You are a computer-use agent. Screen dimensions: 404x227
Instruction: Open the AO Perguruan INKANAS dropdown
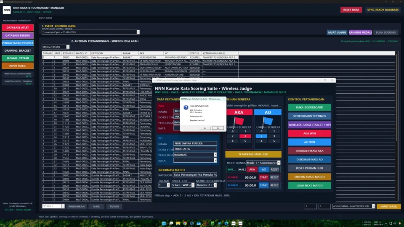215,155
